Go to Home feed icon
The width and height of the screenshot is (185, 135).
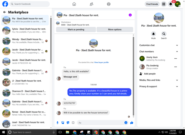[x=74, y=4]
